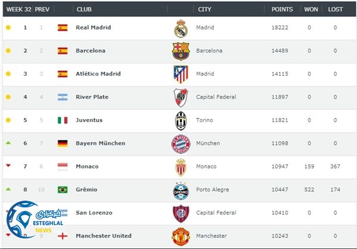Sort table by POINTS column header
Screen dimensions: 357x249
click(x=282, y=10)
